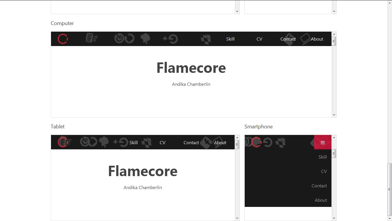Click the red logo in Smartphone preview
This screenshot has width=392, height=221.
pos(256,142)
